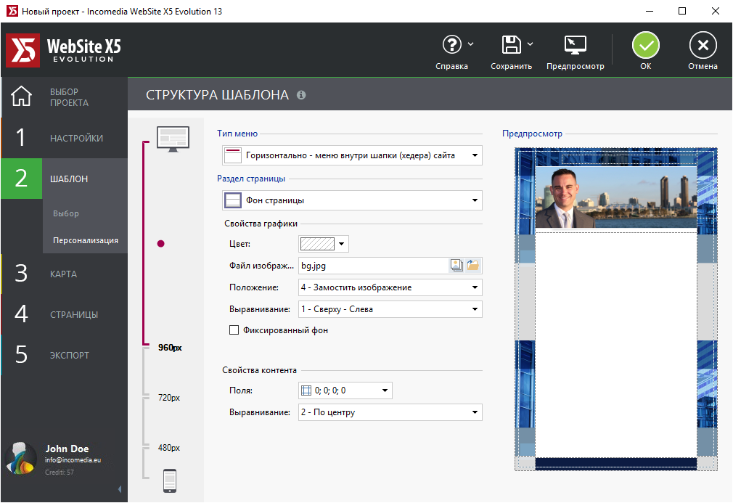Image resolution: width=733 pixels, height=503 pixels.
Task: Click the bg.jpg image file field
Action: 372,266
